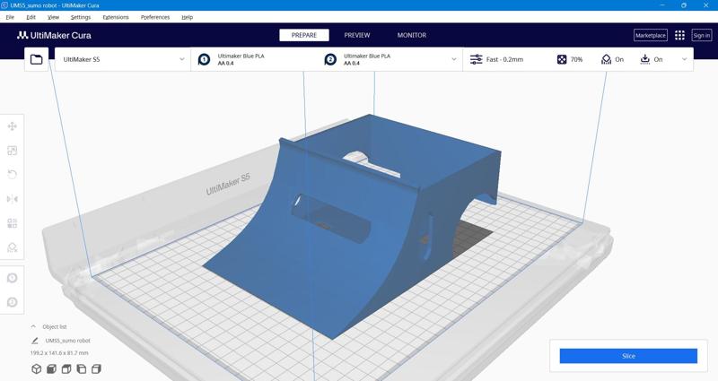Viewport: 718px width, 381px height.
Task: Open the Edit menu
Action: pos(31,17)
